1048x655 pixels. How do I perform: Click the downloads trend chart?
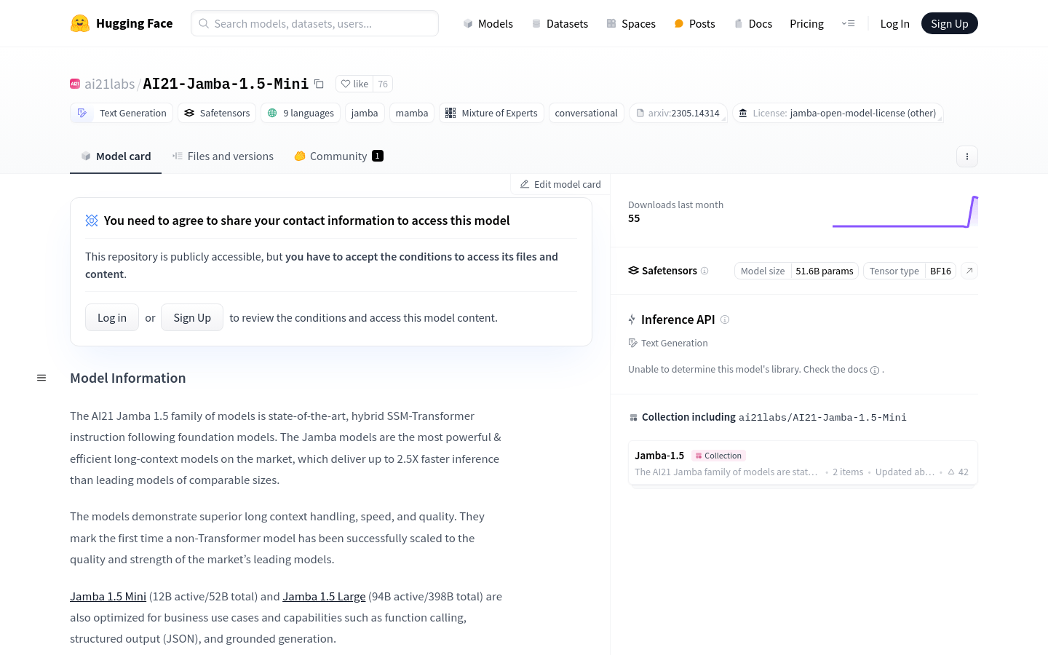905,212
